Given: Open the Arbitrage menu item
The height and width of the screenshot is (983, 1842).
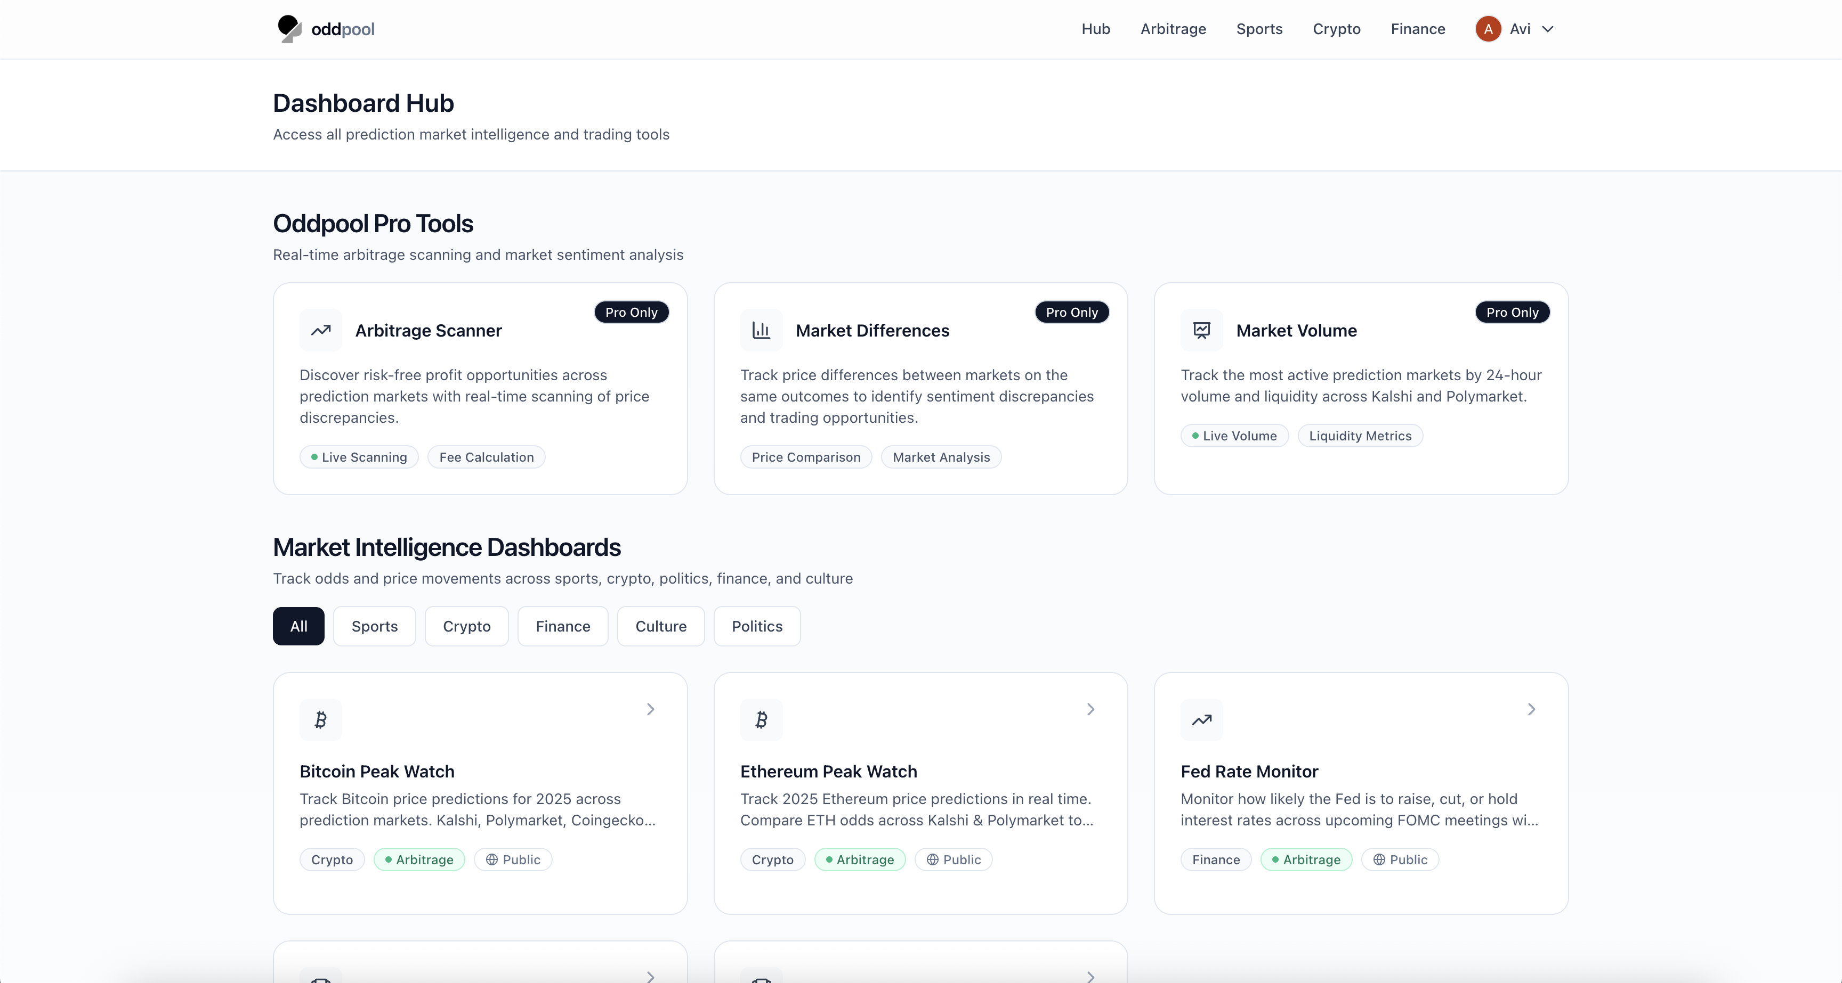Looking at the screenshot, I should (1173, 29).
